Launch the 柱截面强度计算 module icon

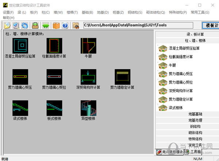54,46
